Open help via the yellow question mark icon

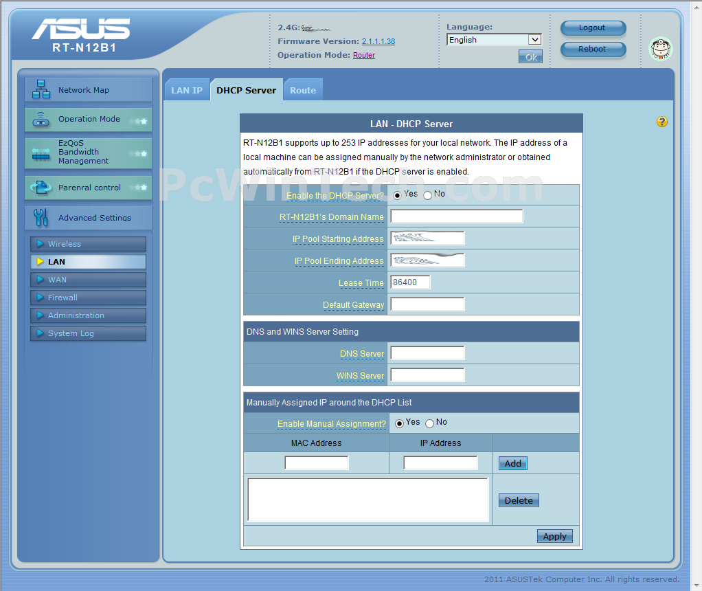[661, 122]
